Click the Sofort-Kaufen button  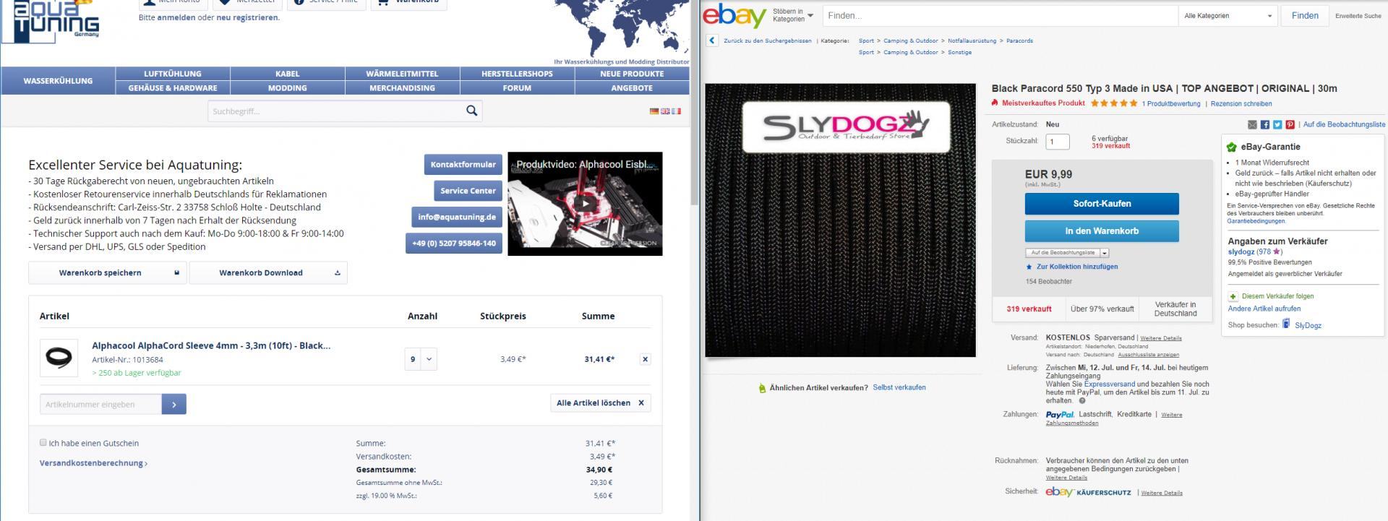[1102, 204]
